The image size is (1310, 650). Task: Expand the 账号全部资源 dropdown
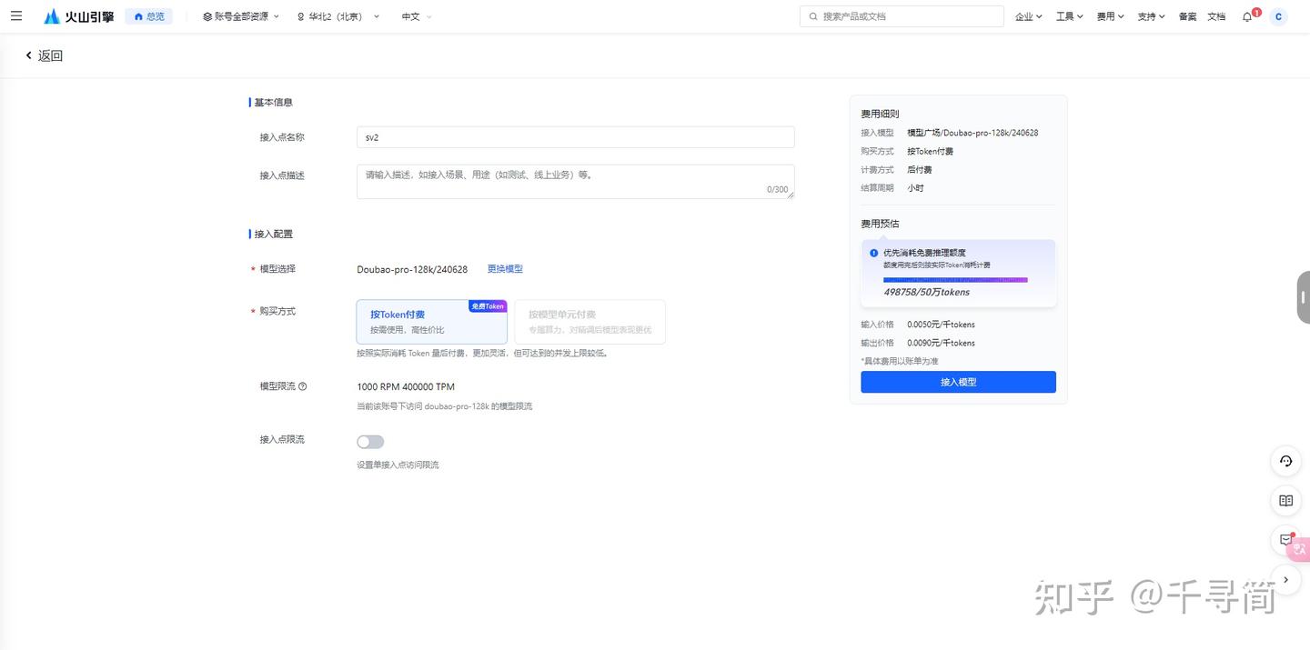click(x=241, y=16)
